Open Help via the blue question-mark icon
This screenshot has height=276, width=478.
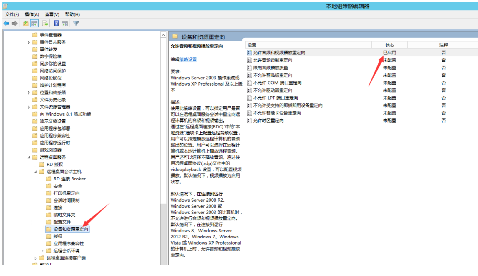coord(56,24)
